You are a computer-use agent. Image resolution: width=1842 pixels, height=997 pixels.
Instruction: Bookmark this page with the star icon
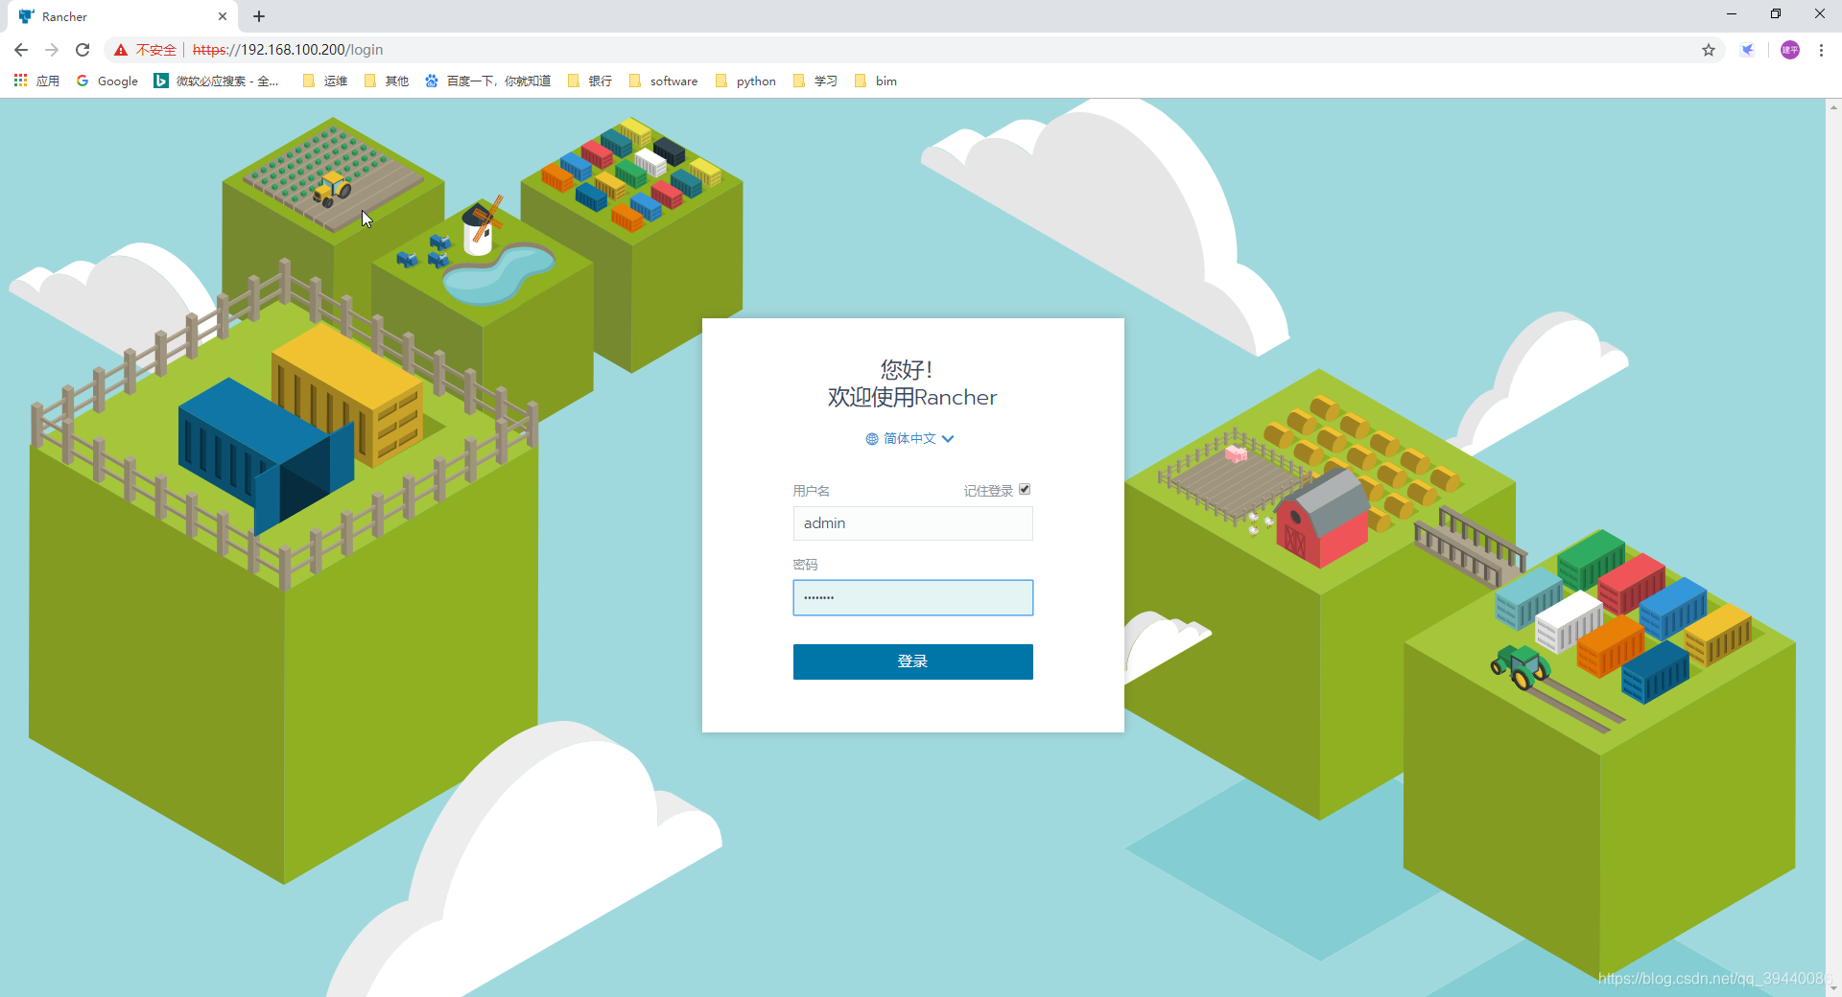click(1709, 50)
